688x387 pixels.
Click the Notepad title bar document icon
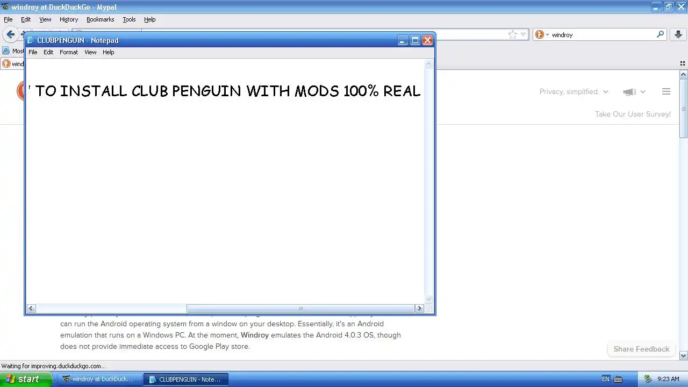pos(31,40)
